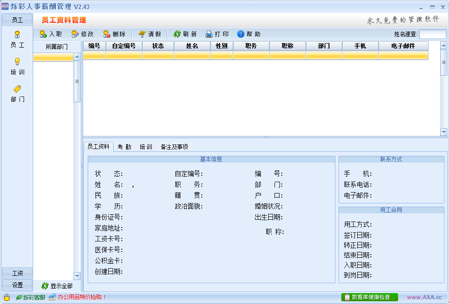Viewport: 449px width, 304px height.
Task: Sort by the 状态 column header
Action: pyautogui.click(x=158, y=46)
